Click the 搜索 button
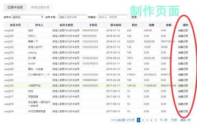This screenshot has height=125, width=197. (x=134, y=17)
